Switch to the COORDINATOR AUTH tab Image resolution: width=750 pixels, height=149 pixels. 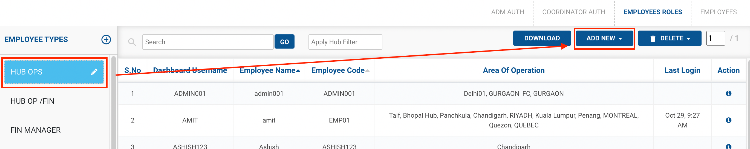[x=573, y=12]
